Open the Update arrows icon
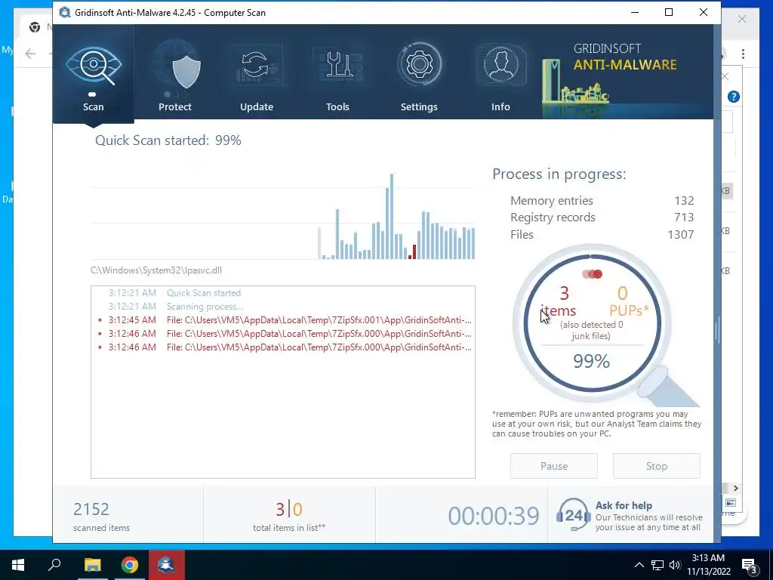773x580 pixels. click(x=257, y=65)
